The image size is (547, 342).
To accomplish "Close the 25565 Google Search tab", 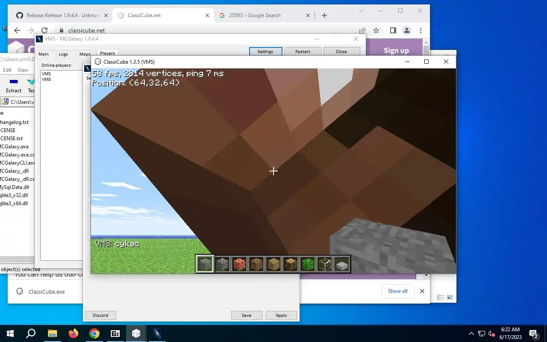I will pyautogui.click(x=308, y=15).
